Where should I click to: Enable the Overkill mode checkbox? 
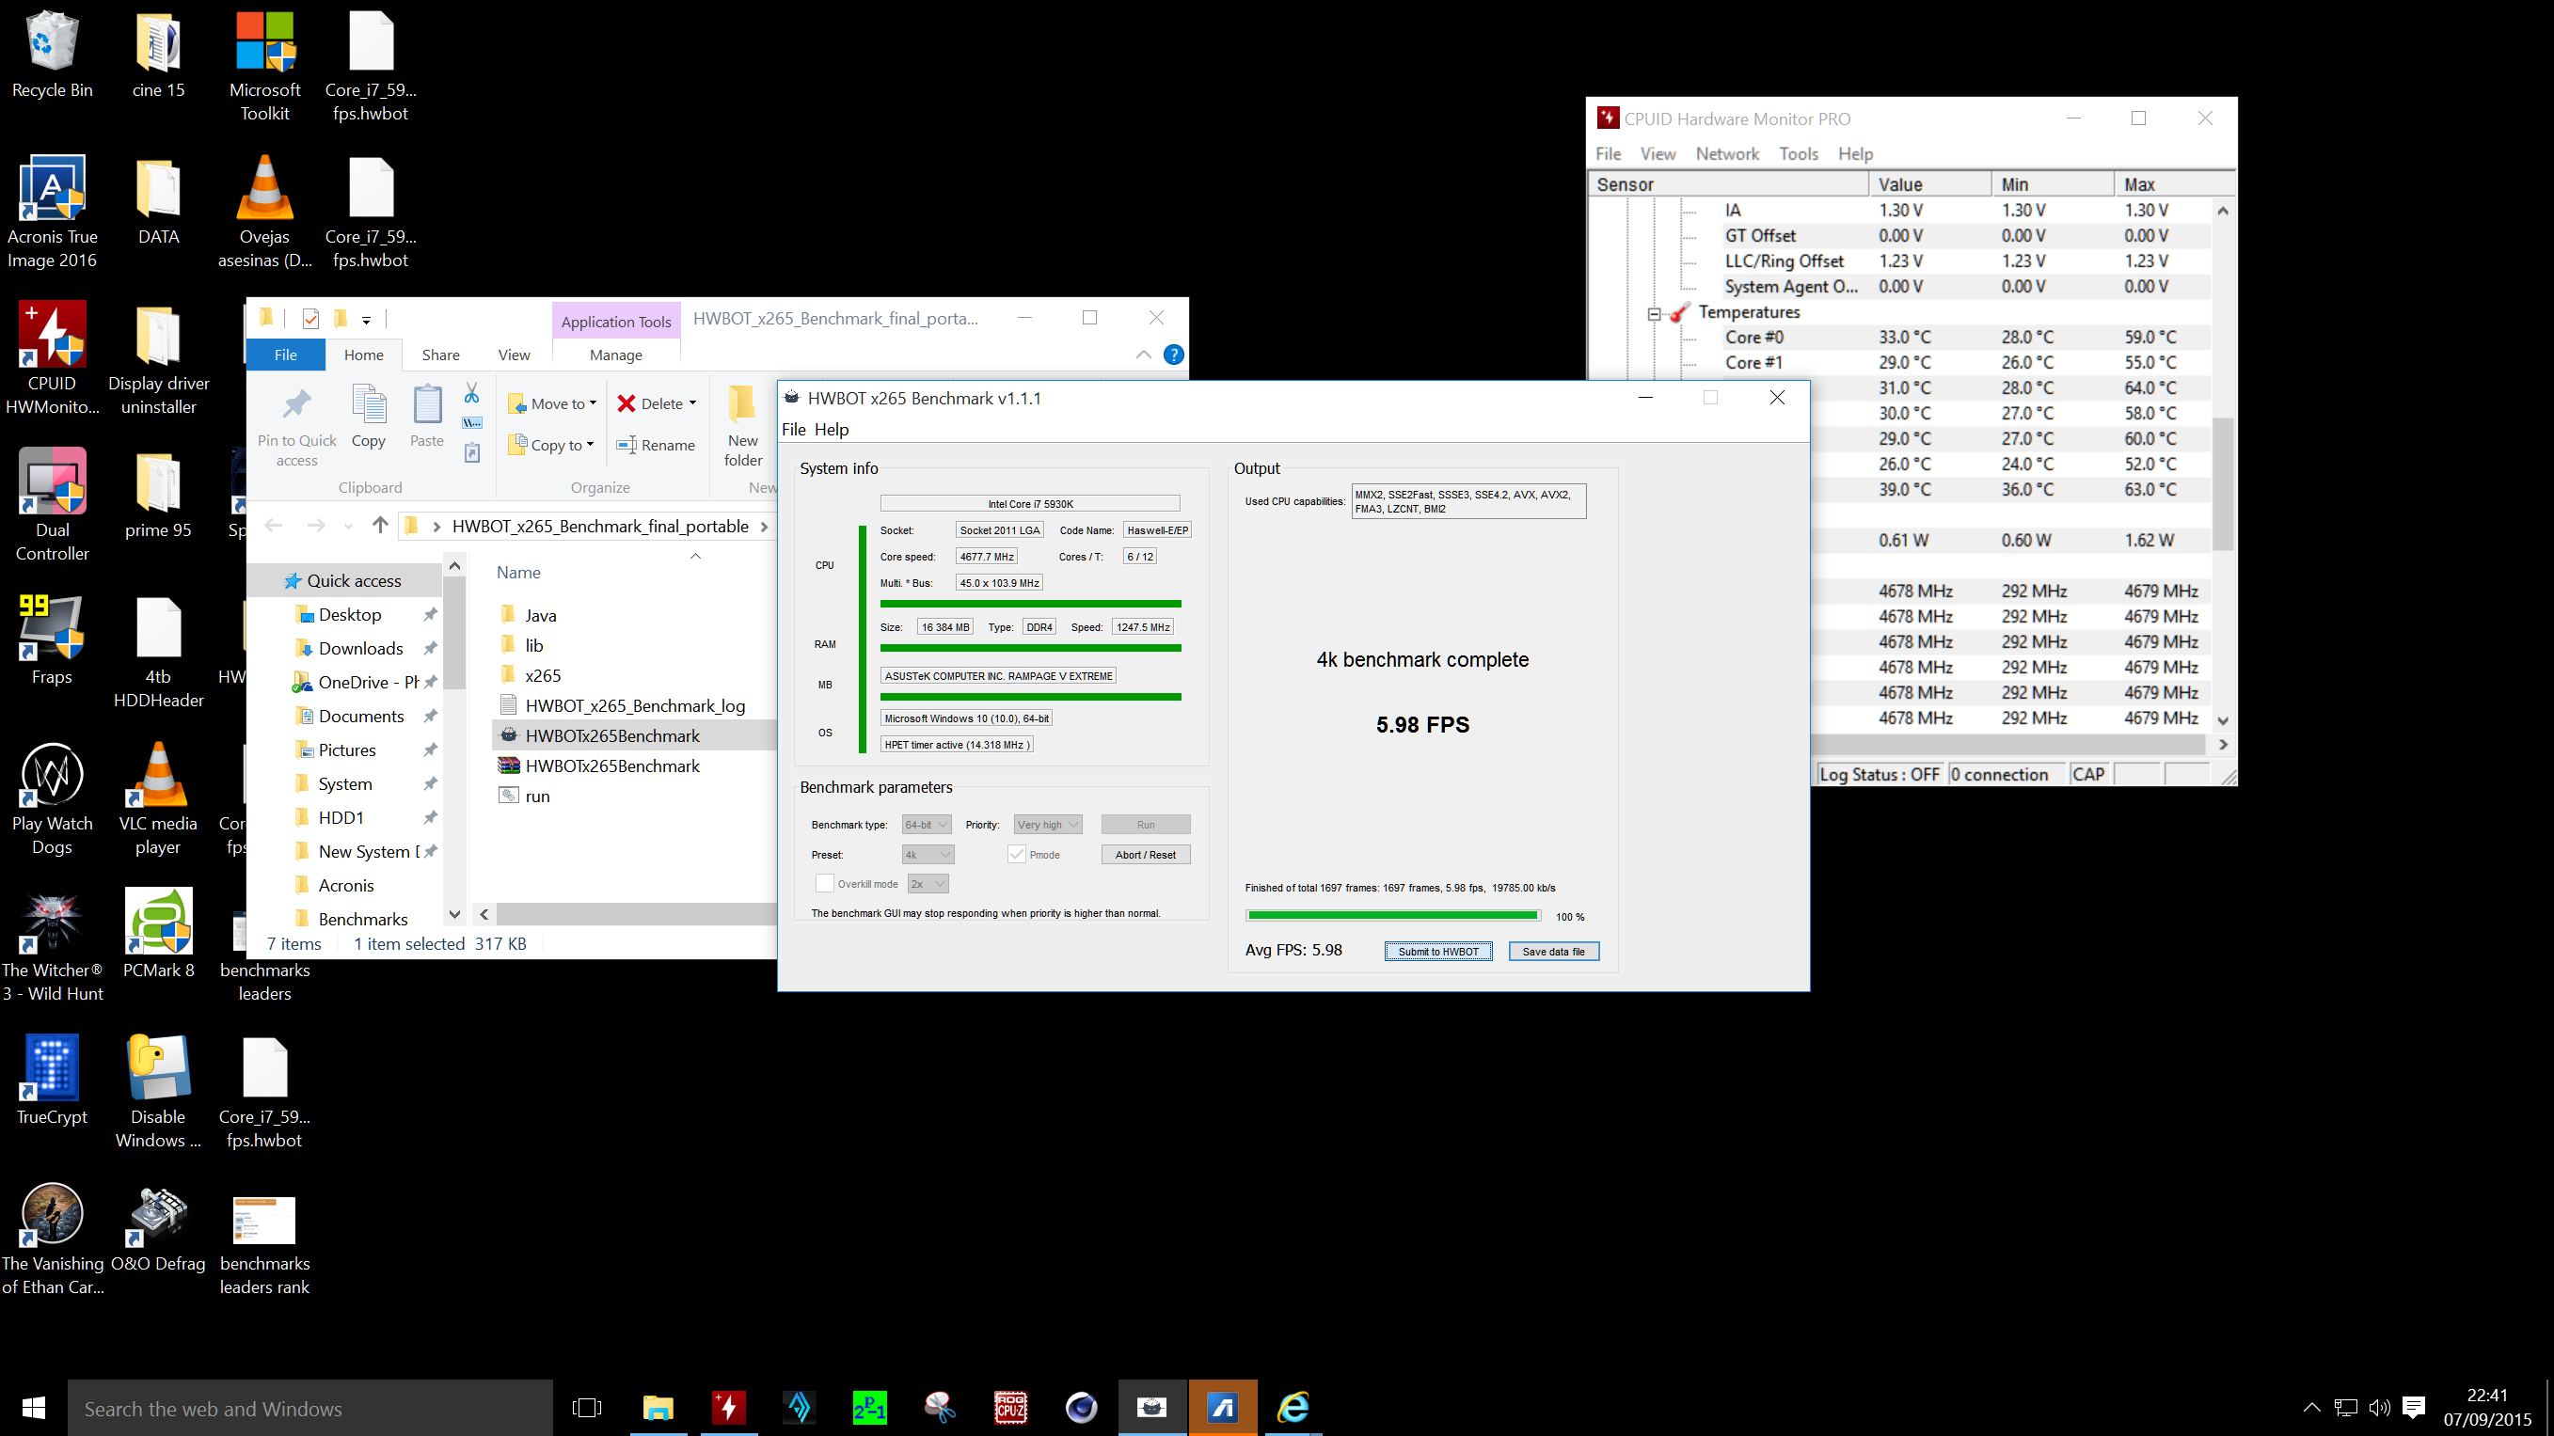[x=824, y=884]
